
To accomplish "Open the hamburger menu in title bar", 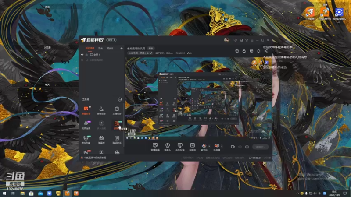I will [x=252, y=40].
